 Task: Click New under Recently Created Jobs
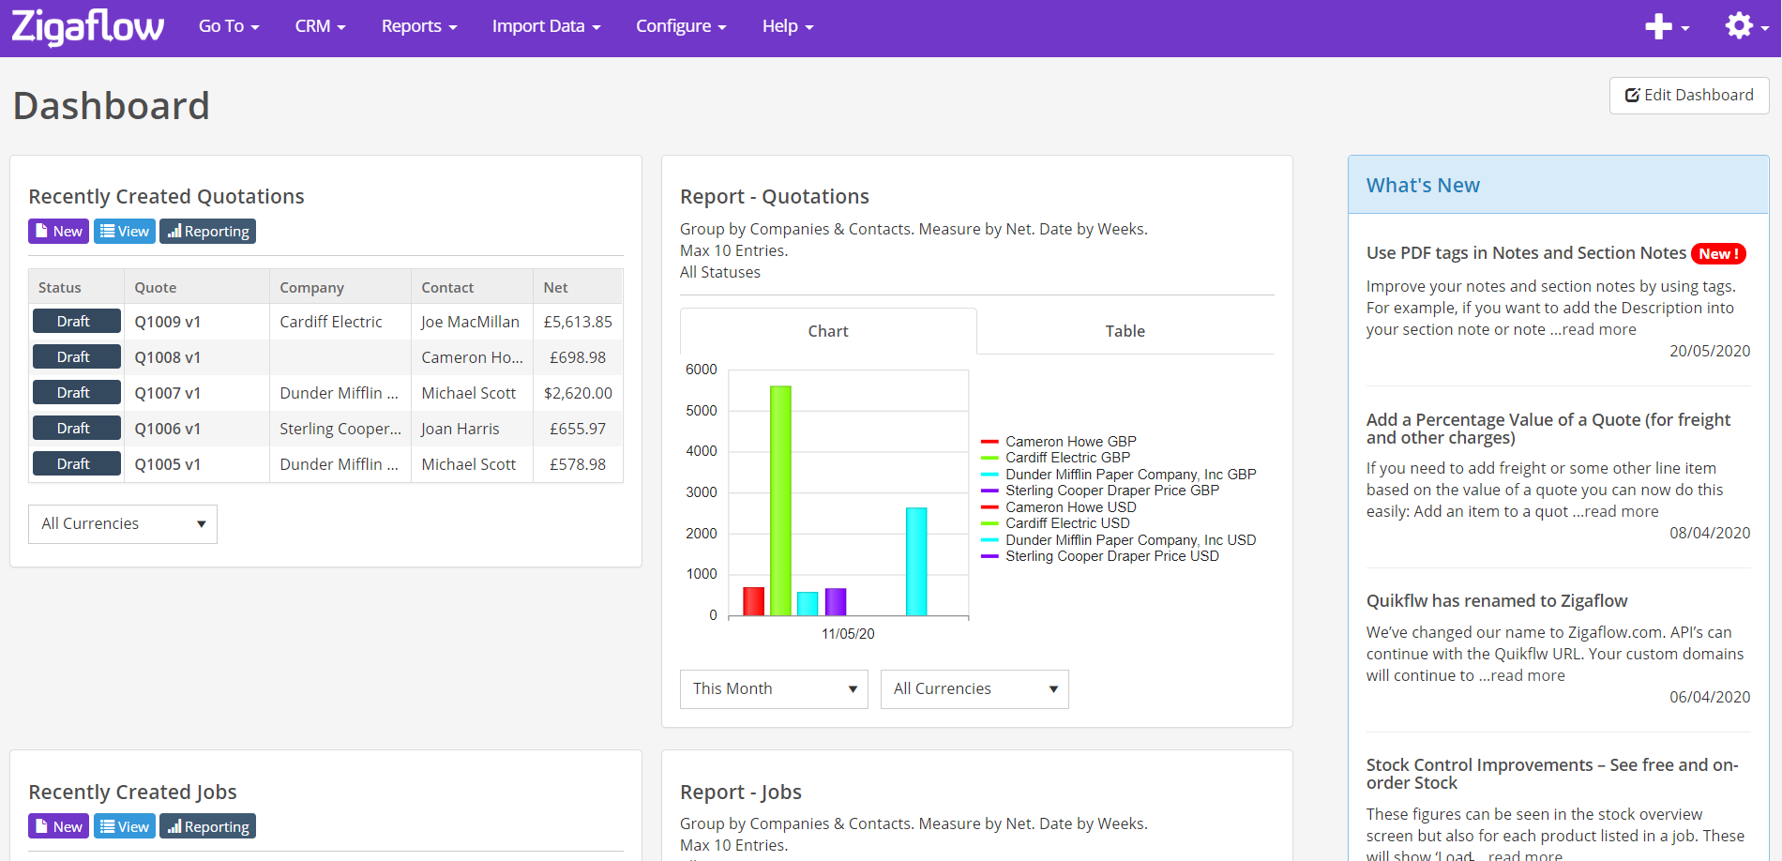[x=58, y=826]
